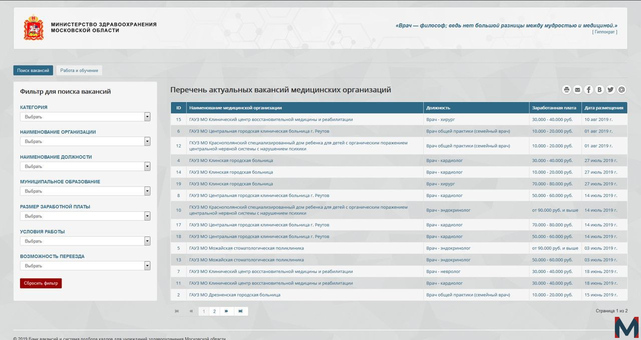Click ID cell 11
The height and width of the screenshot is (340, 641).
178,283
